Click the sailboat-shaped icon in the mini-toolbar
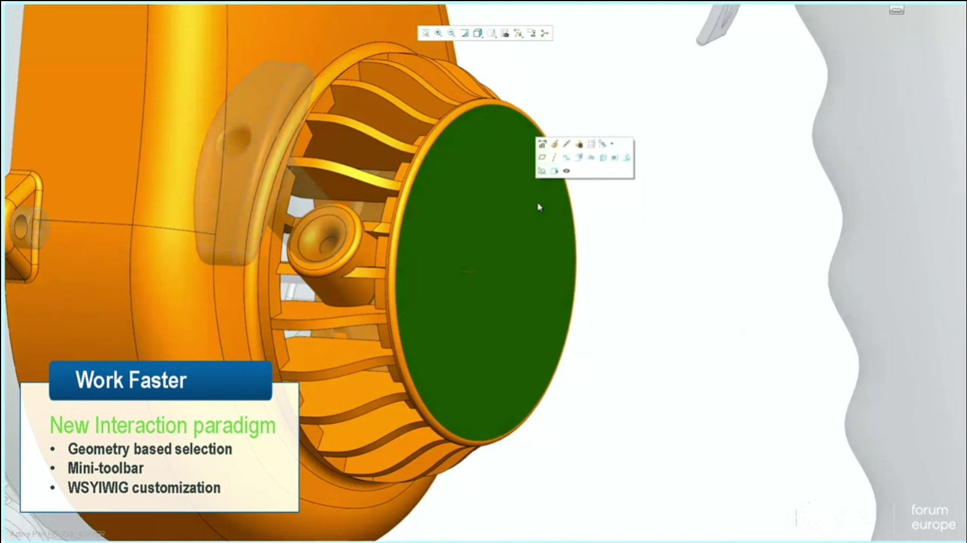Screen dimensions: 967x543 [x=627, y=157]
